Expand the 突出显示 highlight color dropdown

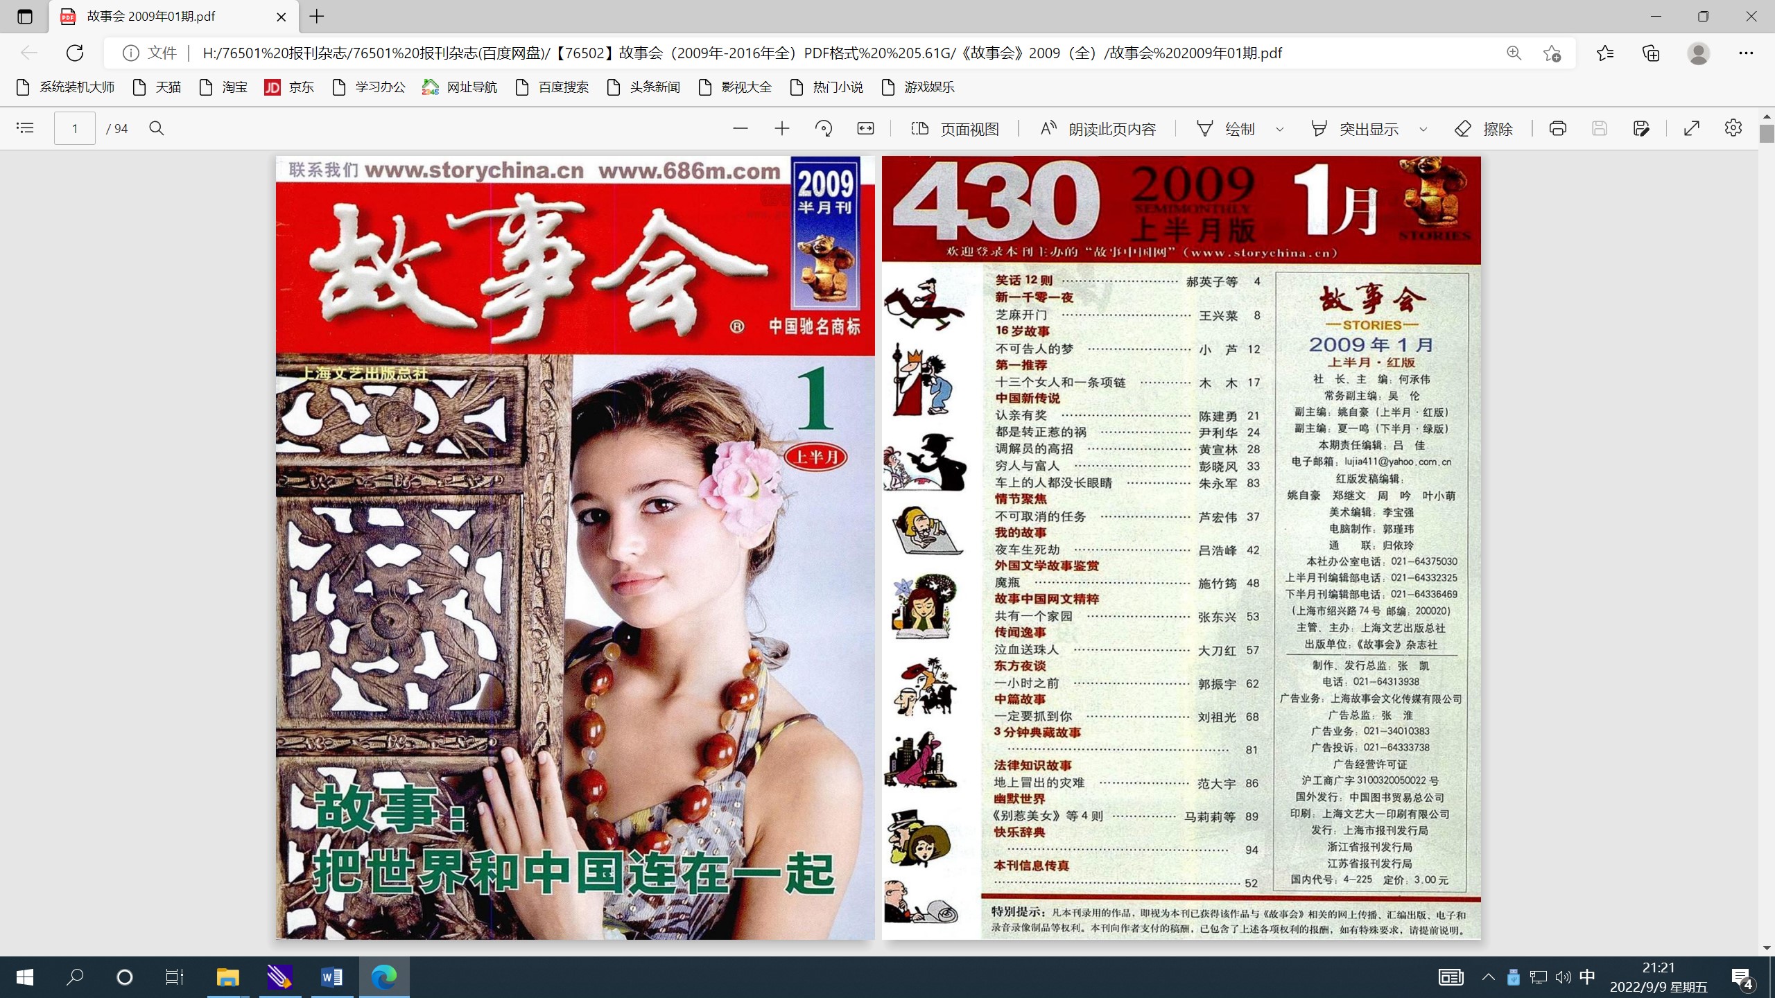coord(1423,129)
